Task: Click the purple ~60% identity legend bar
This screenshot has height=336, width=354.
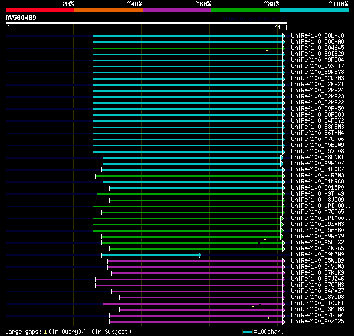Action: tap(176, 9)
